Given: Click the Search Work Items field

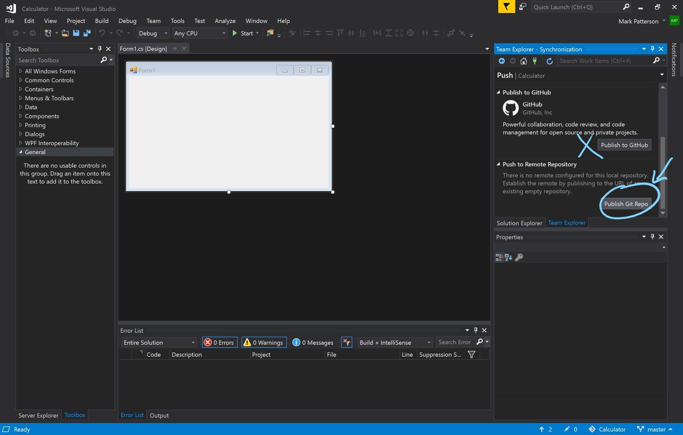Looking at the screenshot, I should click(x=605, y=61).
